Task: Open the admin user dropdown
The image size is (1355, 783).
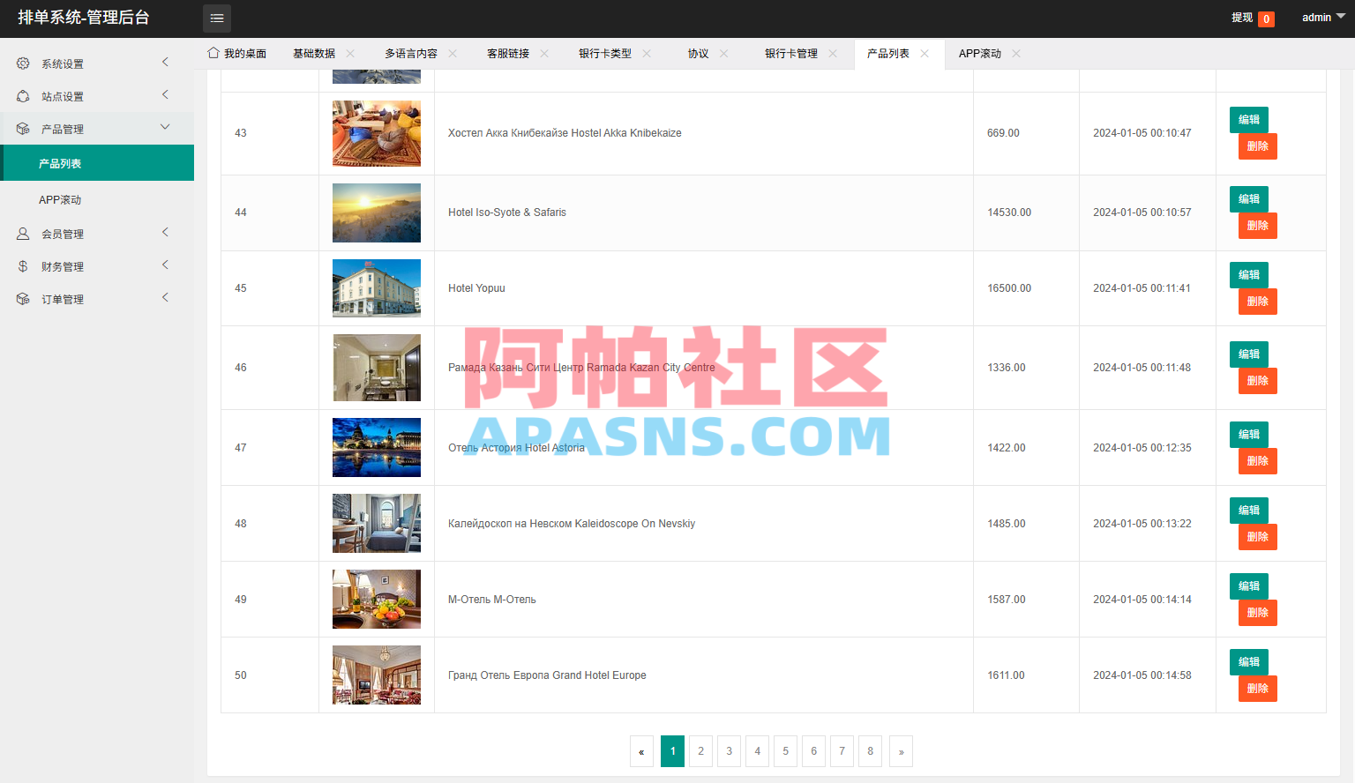Action: click(x=1323, y=18)
